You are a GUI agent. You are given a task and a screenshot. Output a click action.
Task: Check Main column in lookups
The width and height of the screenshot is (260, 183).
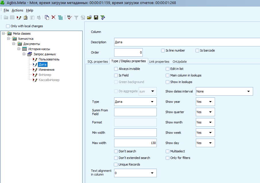(167, 75)
